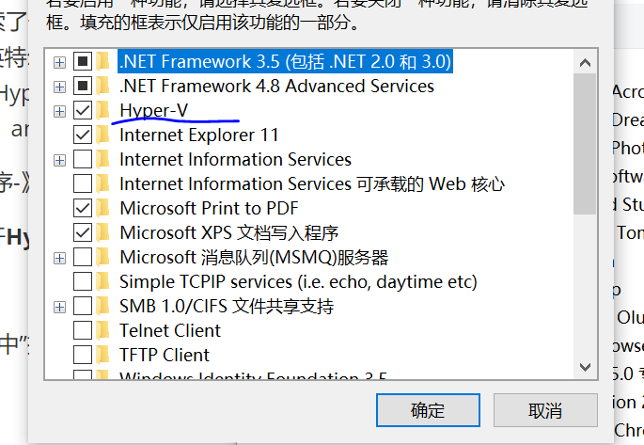Uncheck the Hyper-V checkbox

click(x=83, y=111)
